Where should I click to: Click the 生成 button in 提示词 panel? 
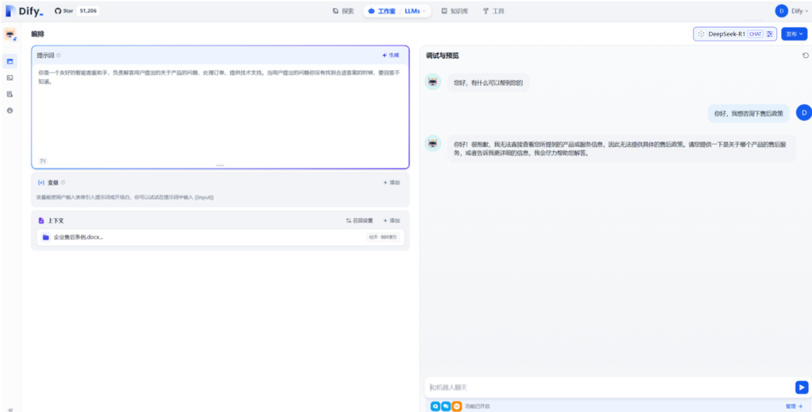pyautogui.click(x=389, y=55)
